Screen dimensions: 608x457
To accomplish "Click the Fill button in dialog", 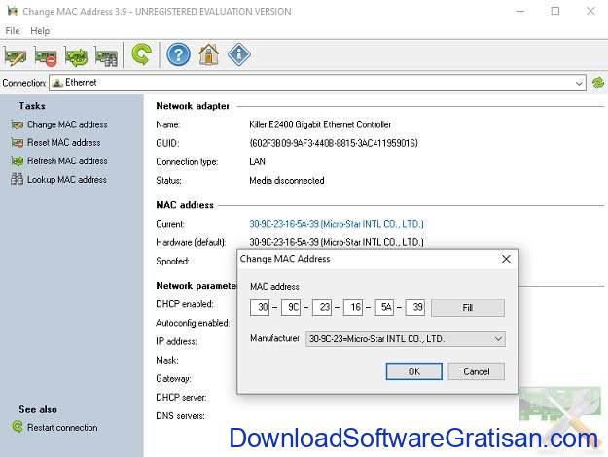I will (468, 308).
